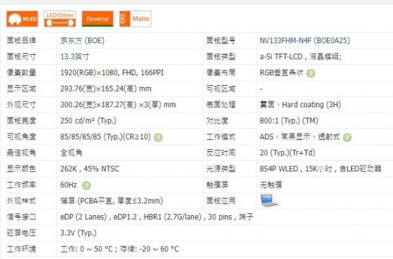
Task: Open the 京东方 (BOE) brand link
Action: (x=83, y=41)
